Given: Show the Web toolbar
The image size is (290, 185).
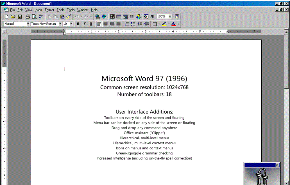Looking at the screenshot, I should (x=104, y=17).
